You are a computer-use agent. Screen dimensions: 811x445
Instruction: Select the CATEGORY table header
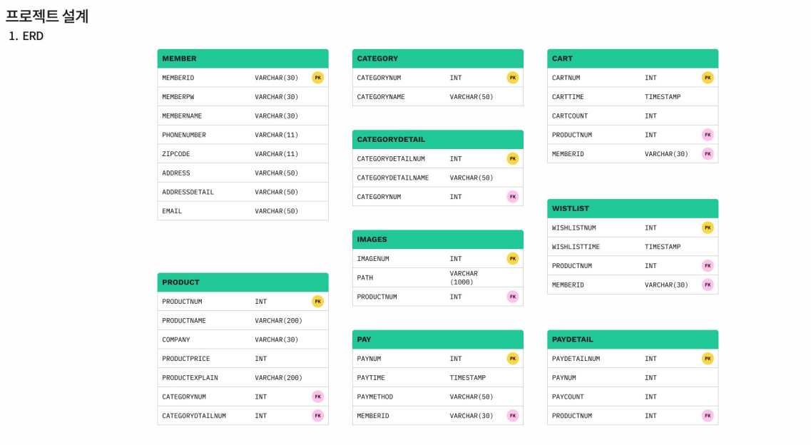[437, 58]
